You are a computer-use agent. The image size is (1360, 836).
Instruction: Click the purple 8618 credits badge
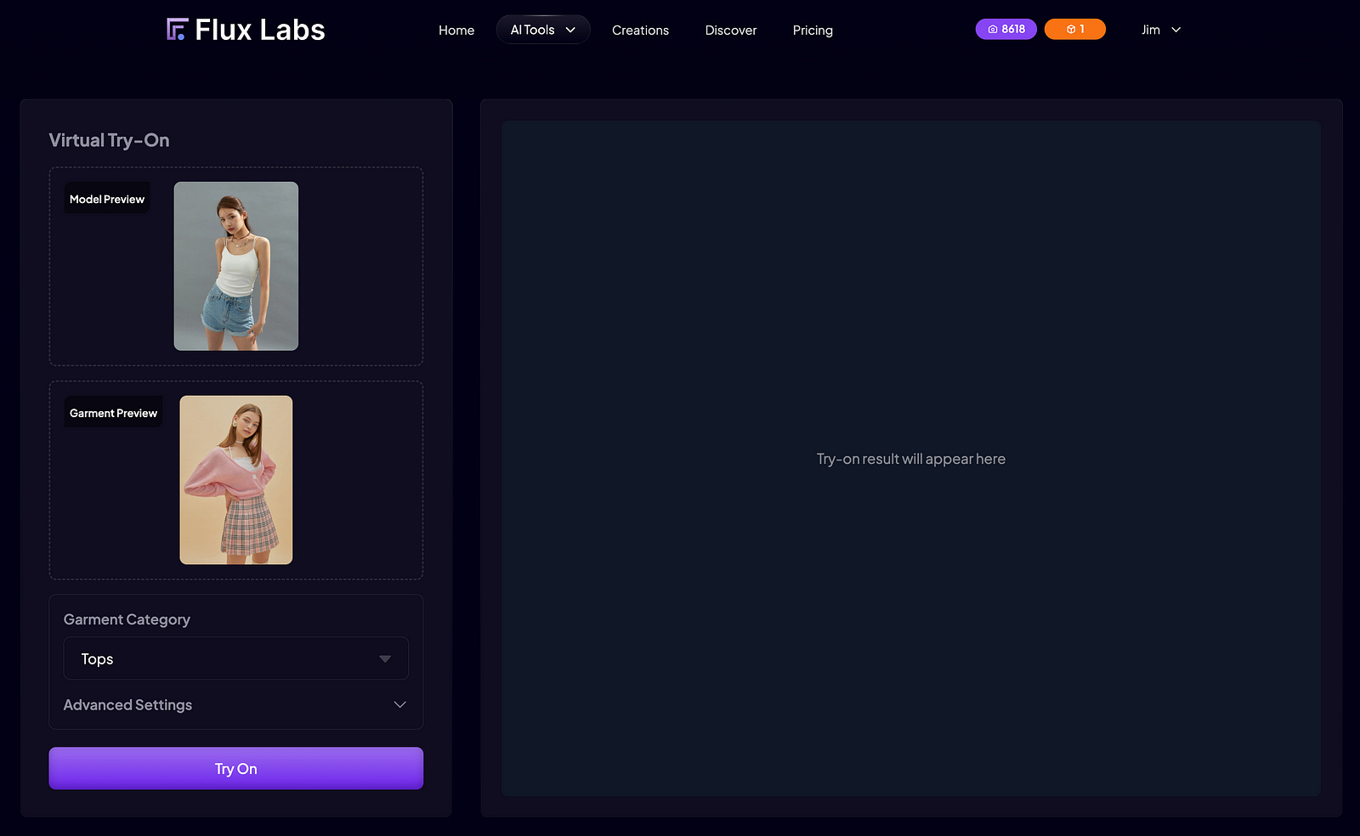[1006, 29]
